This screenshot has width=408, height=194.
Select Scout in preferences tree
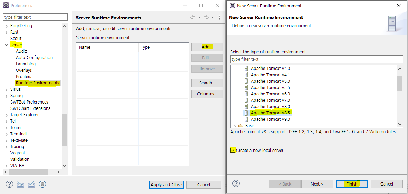[x=16, y=39]
